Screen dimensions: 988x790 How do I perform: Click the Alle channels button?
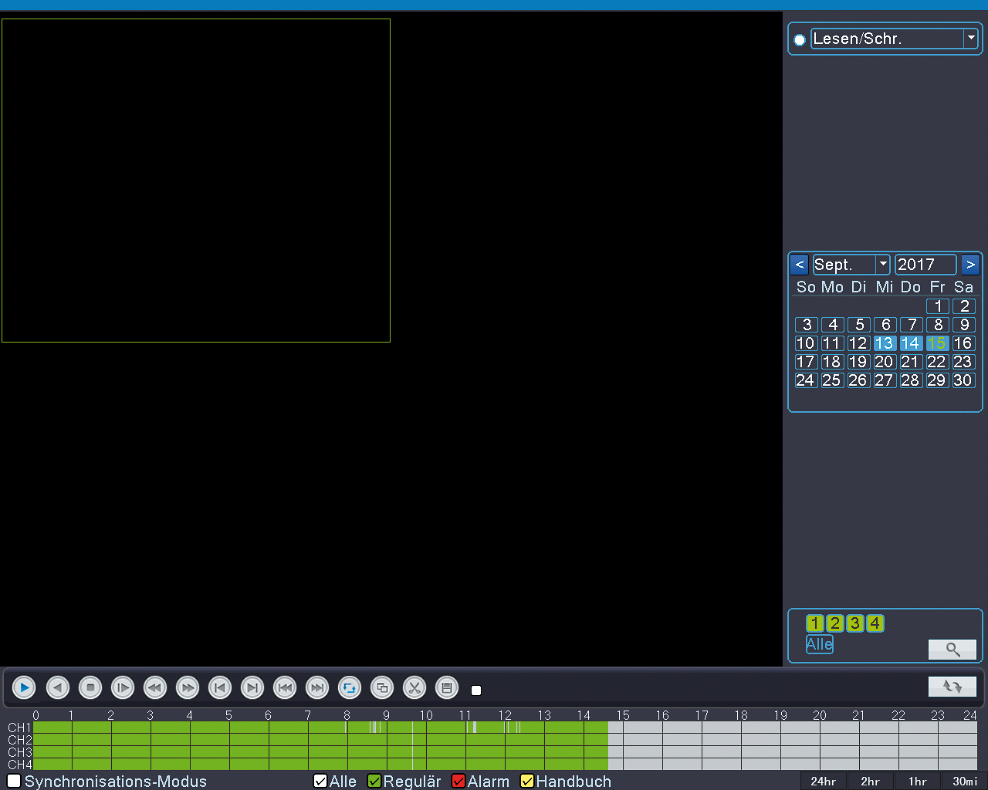819,644
